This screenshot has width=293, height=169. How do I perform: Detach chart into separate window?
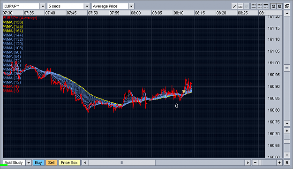point(287,6)
